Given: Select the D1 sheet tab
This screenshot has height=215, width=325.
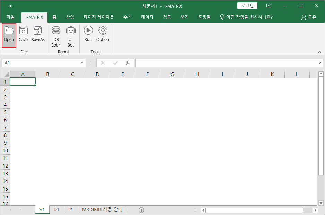Looking at the screenshot, I should [56, 209].
